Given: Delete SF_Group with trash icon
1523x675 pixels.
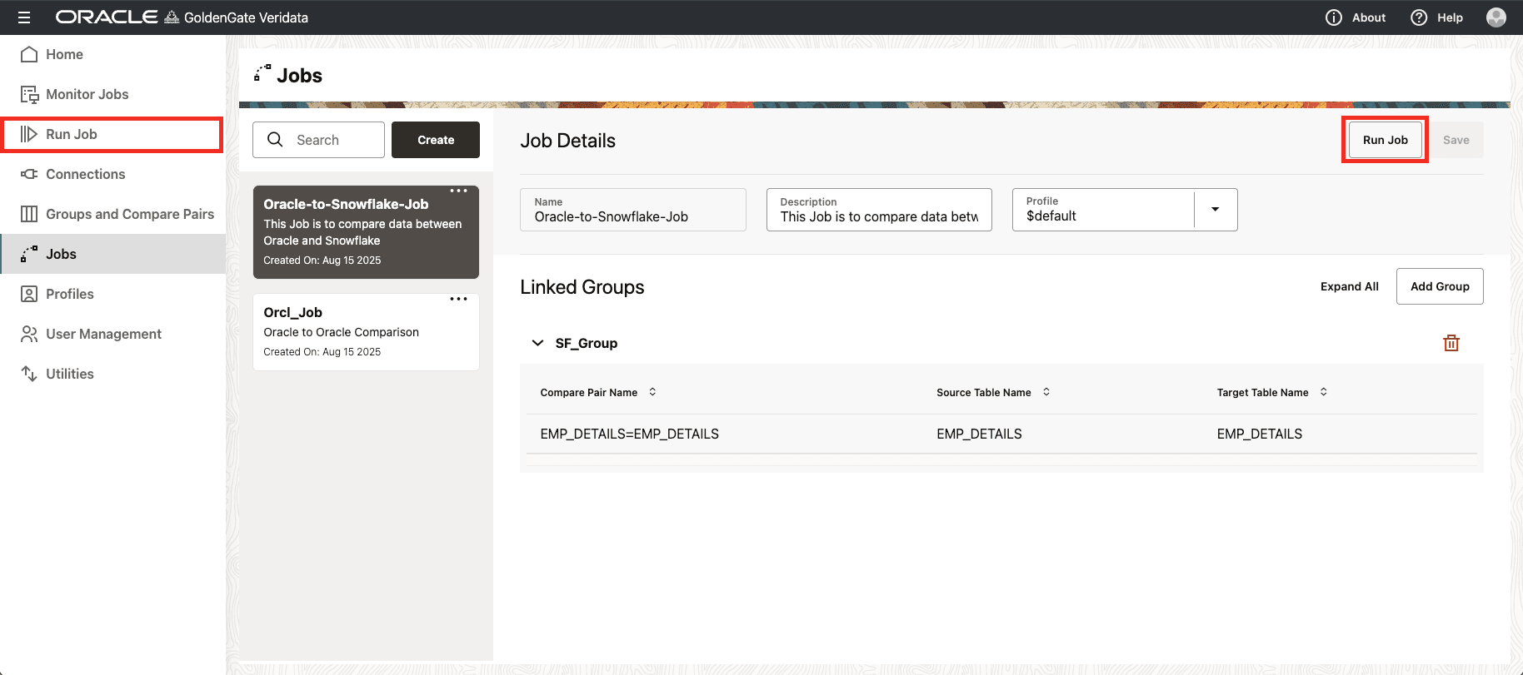Looking at the screenshot, I should tap(1451, 343).
